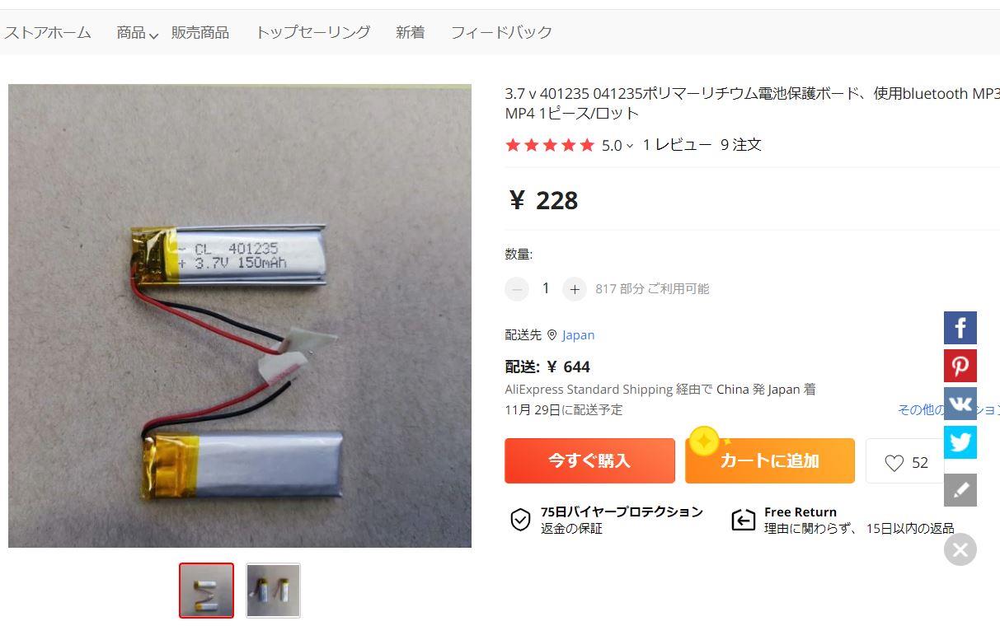Share product via VK icon
The height and width of the screenshot is (640, 1000).
960,404
